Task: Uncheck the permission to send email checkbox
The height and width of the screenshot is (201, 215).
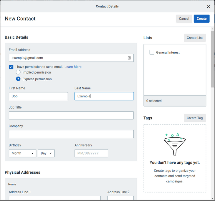Action: 11,67
